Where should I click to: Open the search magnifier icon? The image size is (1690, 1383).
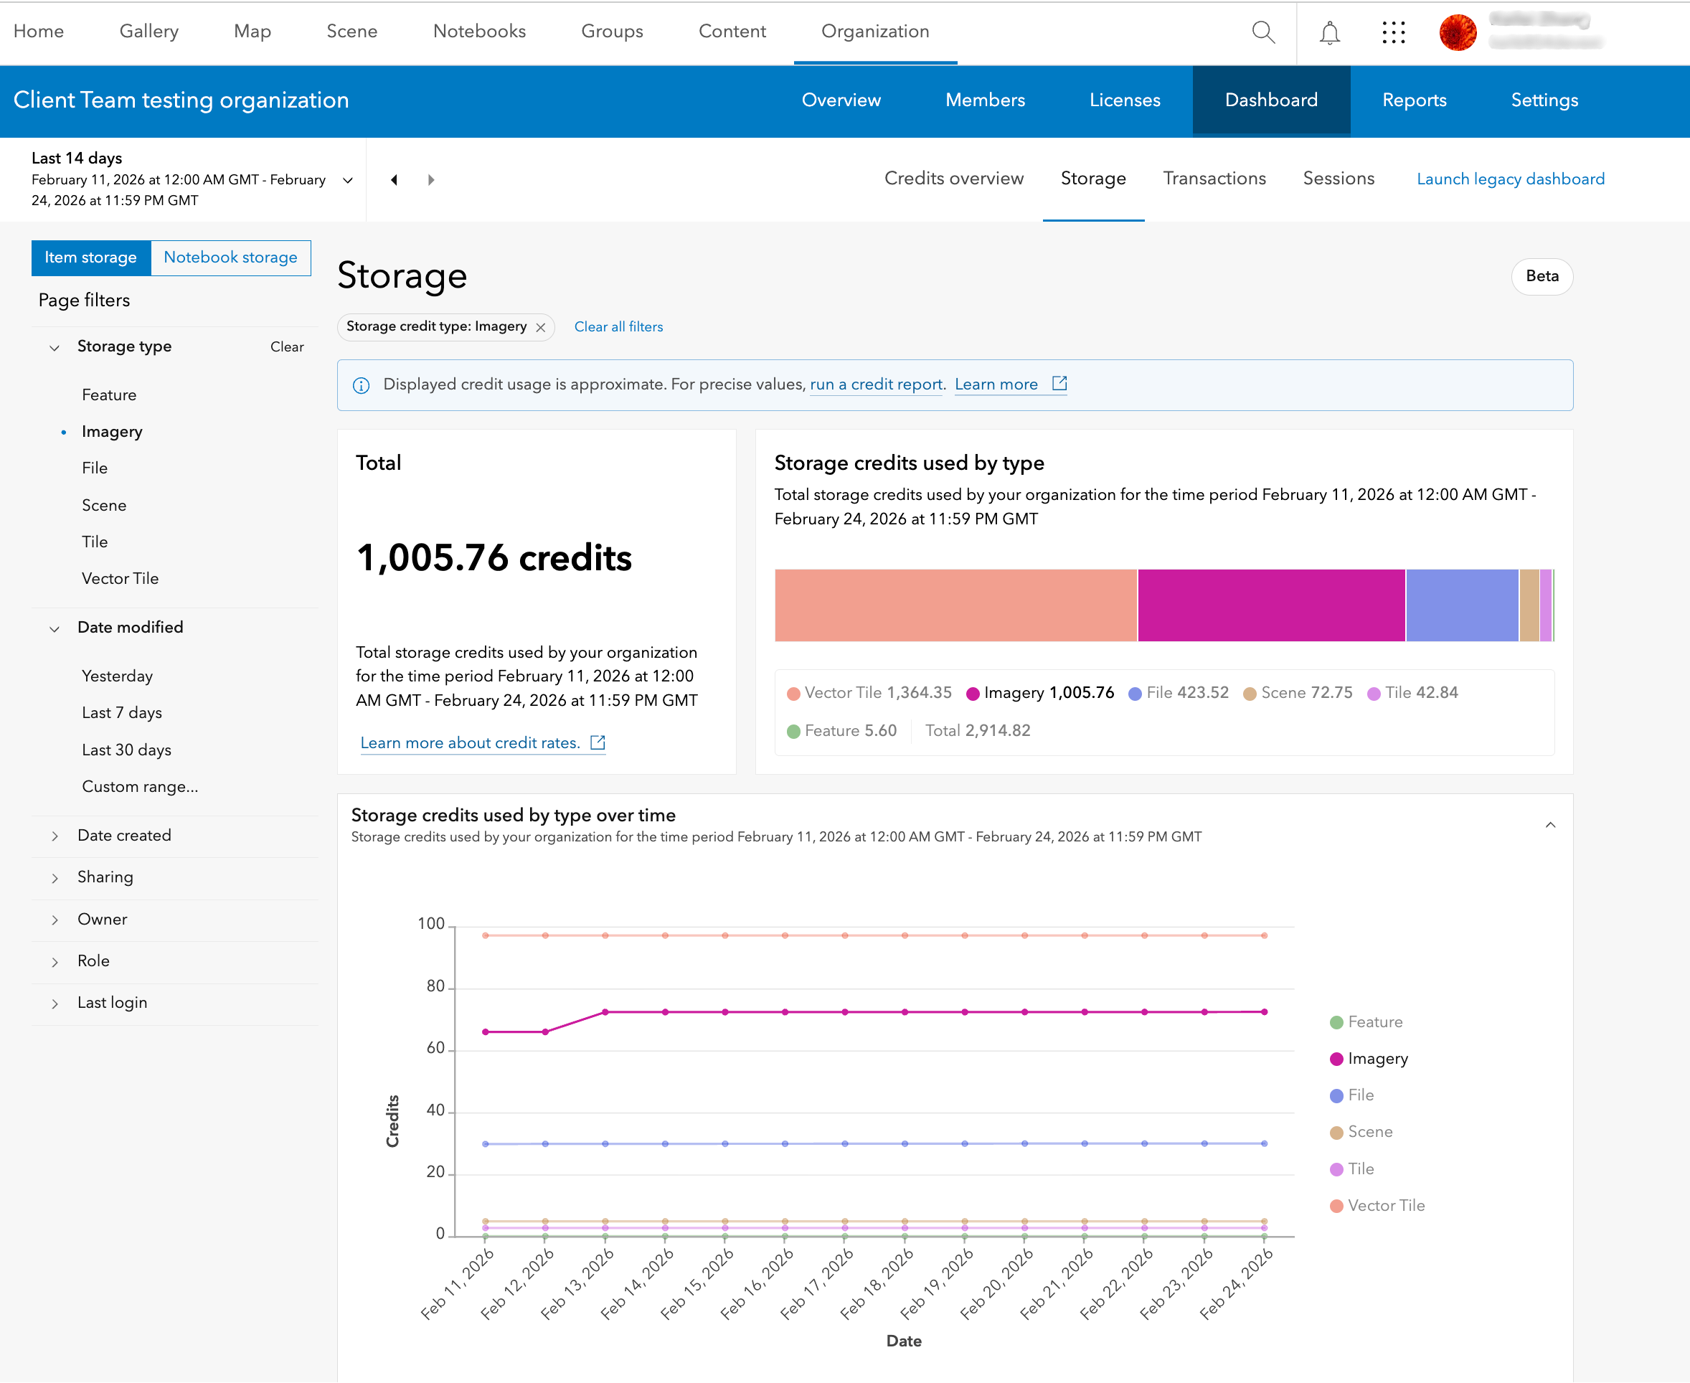[1263, 32]
